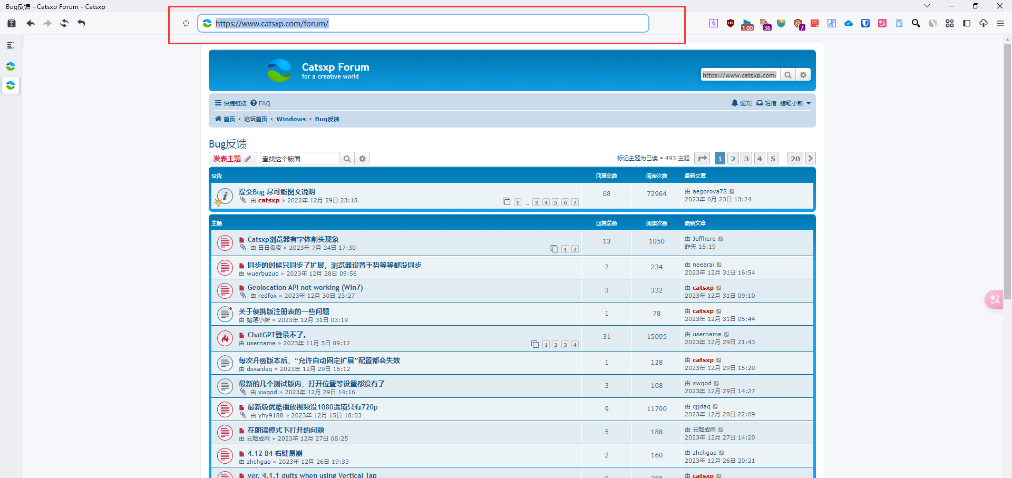Click the purple lightning extension icon

(x=714, y=23)
